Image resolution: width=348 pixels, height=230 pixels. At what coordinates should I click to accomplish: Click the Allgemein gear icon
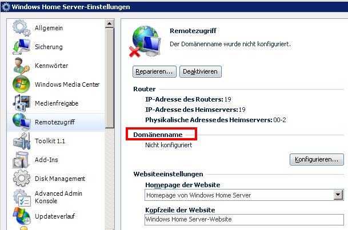pyautogui.click(x=21, y=28)
